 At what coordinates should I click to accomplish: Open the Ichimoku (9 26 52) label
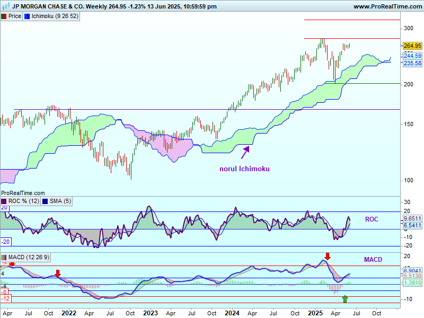pos(55,16)
